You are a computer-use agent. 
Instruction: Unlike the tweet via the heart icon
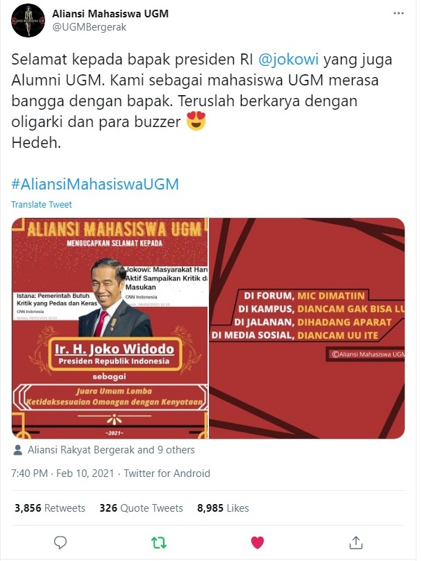[x=257, y=543]
